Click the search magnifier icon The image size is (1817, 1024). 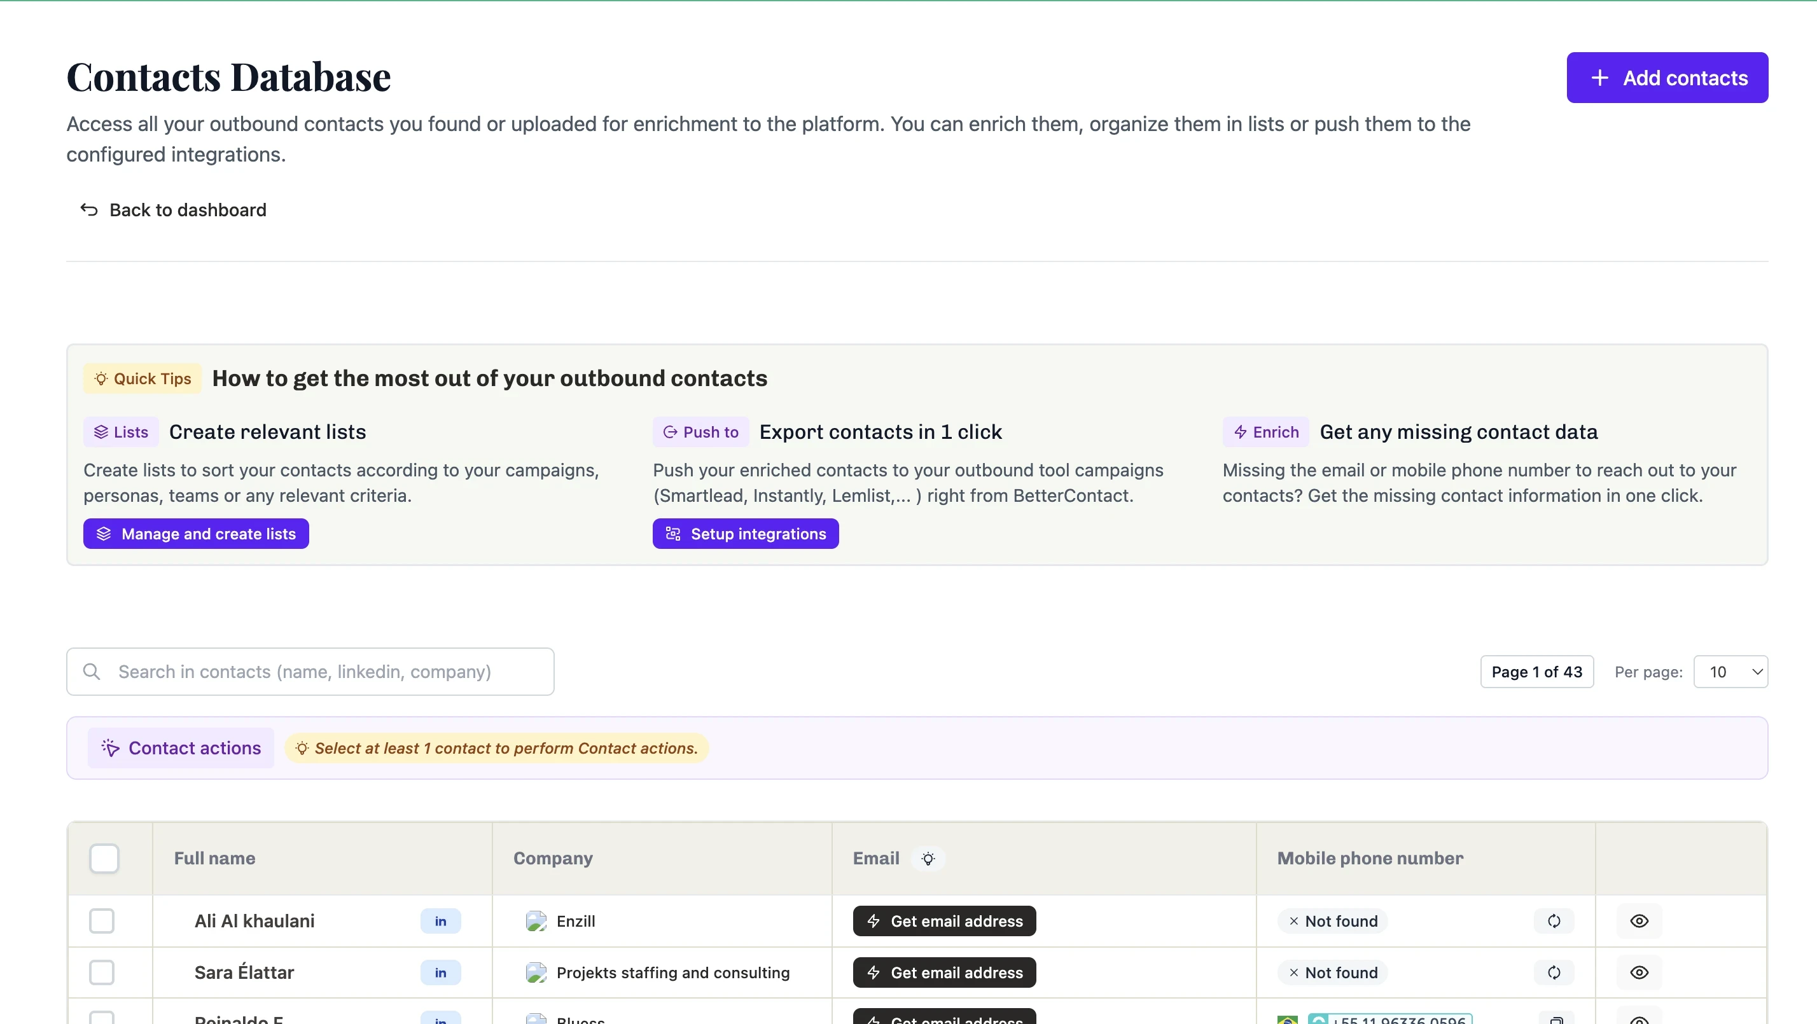pyautogui.click(x=92, y=672)
